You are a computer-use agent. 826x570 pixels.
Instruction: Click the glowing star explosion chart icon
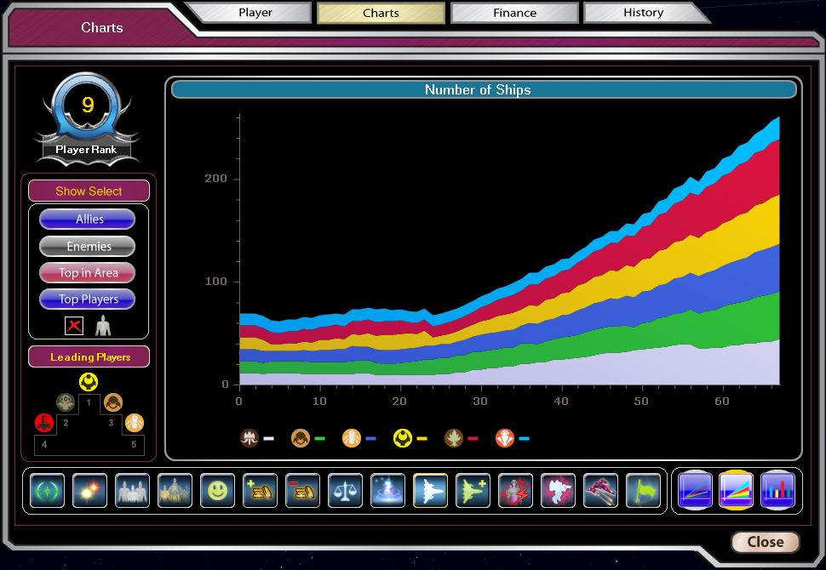(89, 491)
